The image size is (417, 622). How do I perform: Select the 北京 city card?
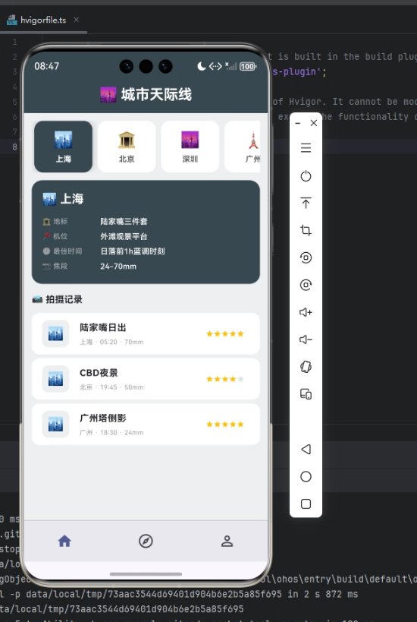click(127, 147)
